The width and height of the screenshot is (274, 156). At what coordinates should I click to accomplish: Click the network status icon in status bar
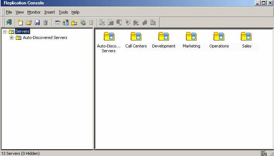[x=264, y=153]
